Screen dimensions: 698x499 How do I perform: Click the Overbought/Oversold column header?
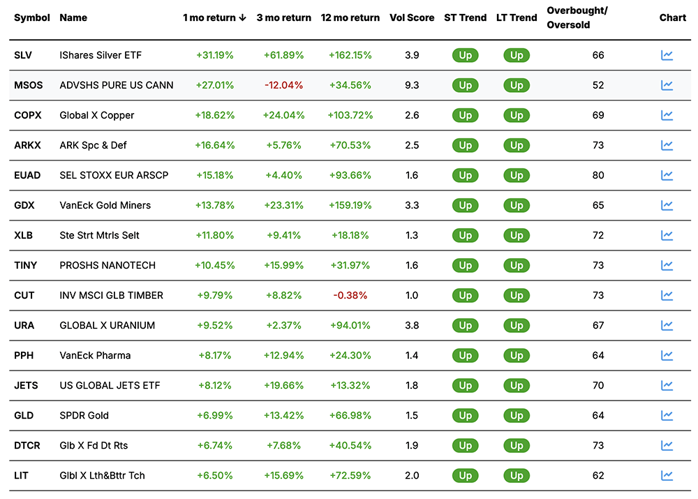[x=576, y=17]
